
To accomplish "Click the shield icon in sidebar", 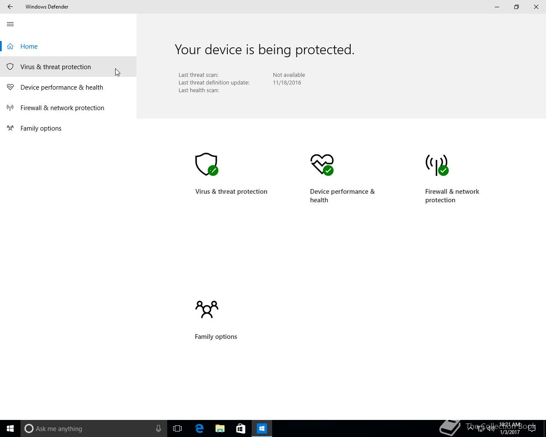I will point(10,67).
